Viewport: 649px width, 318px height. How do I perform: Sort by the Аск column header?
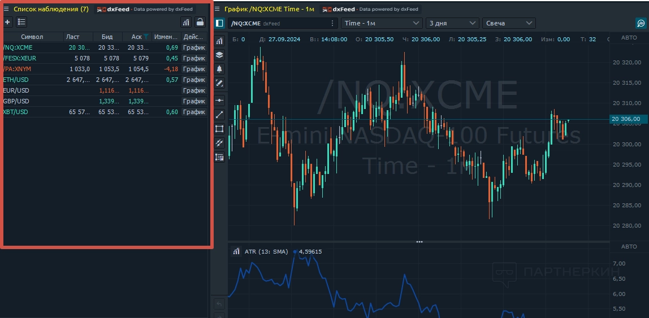137,37
